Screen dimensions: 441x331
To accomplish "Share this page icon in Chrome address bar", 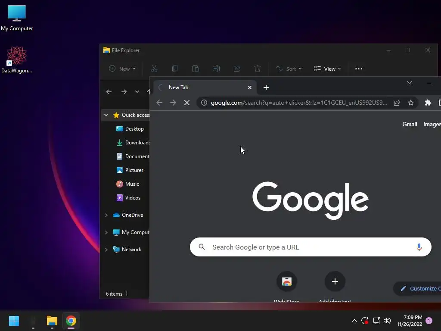I will point(397,103).
